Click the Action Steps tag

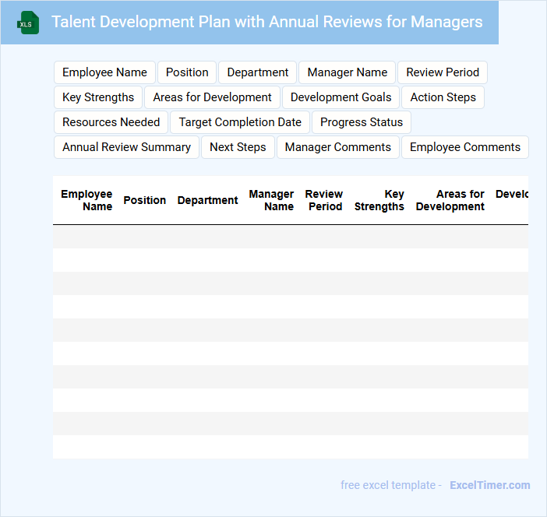[x=443, y=97]
